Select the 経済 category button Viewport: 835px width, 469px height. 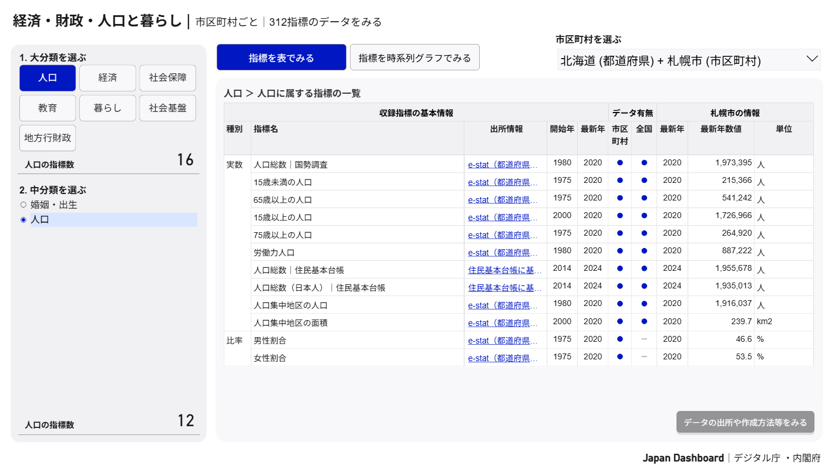click(x=107, y=77)
